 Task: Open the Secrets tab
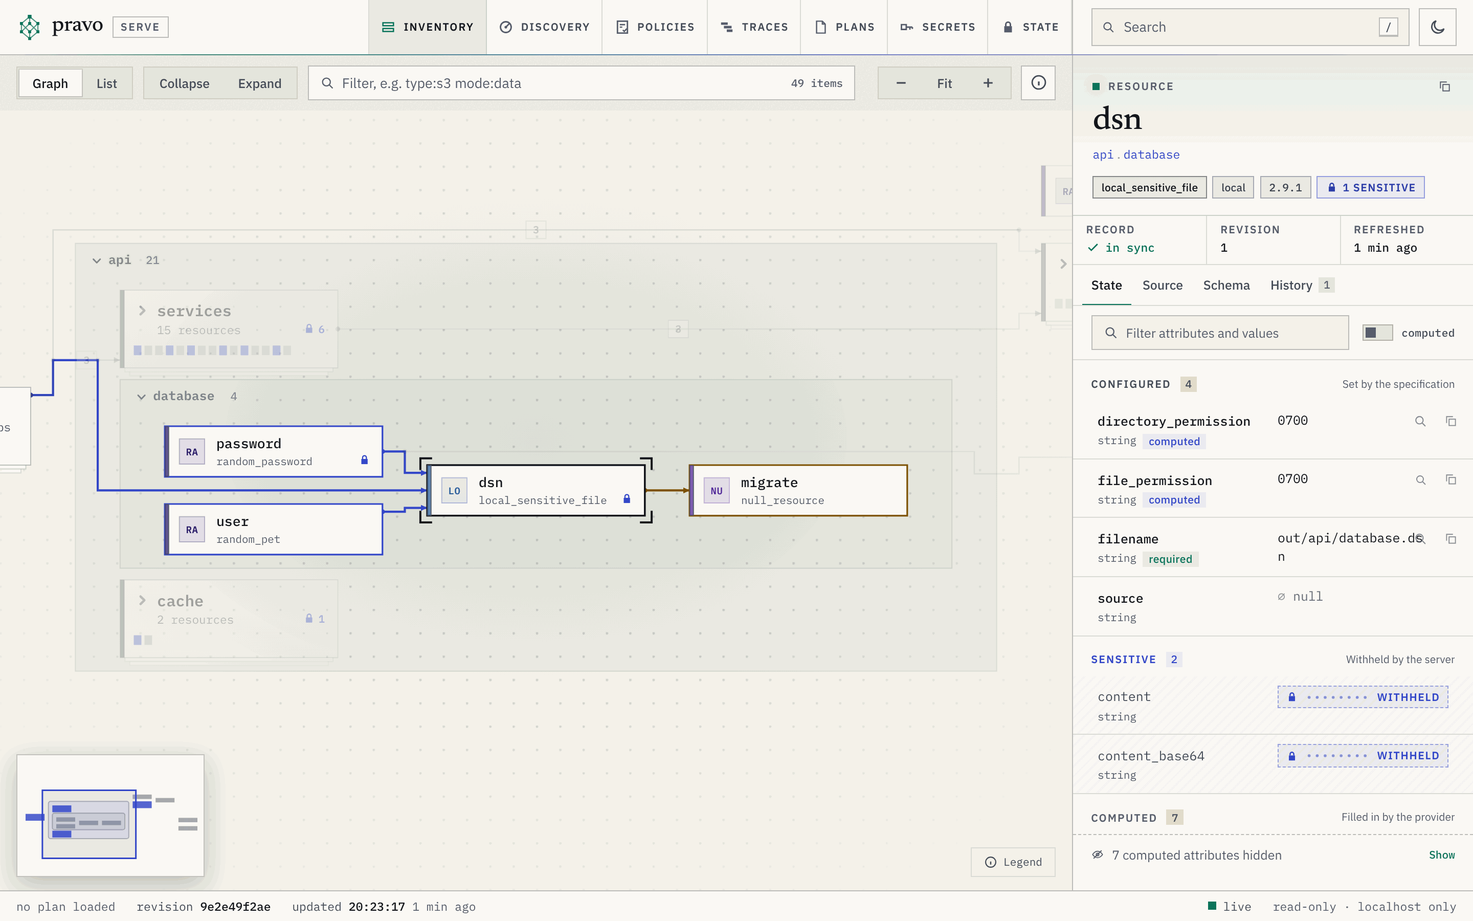938,27
